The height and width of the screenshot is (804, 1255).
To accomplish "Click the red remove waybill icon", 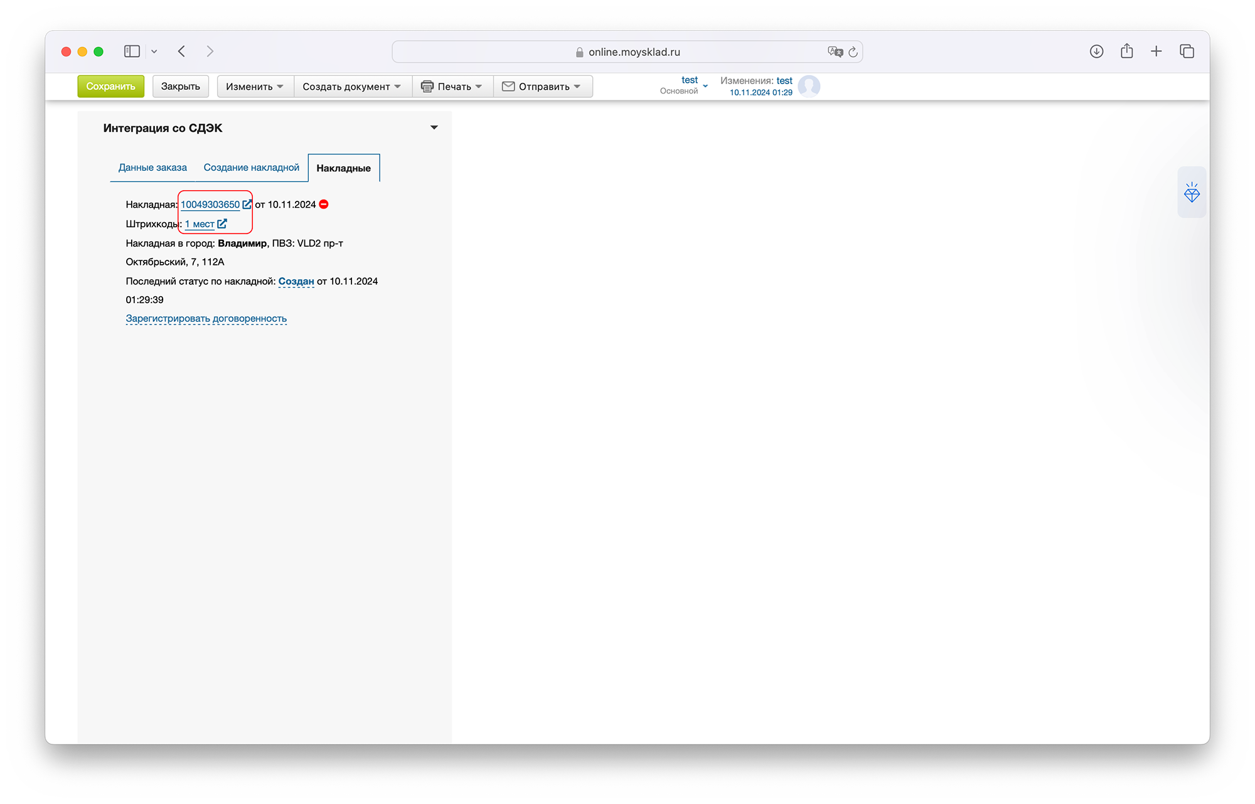I will (x=324, y=204).
